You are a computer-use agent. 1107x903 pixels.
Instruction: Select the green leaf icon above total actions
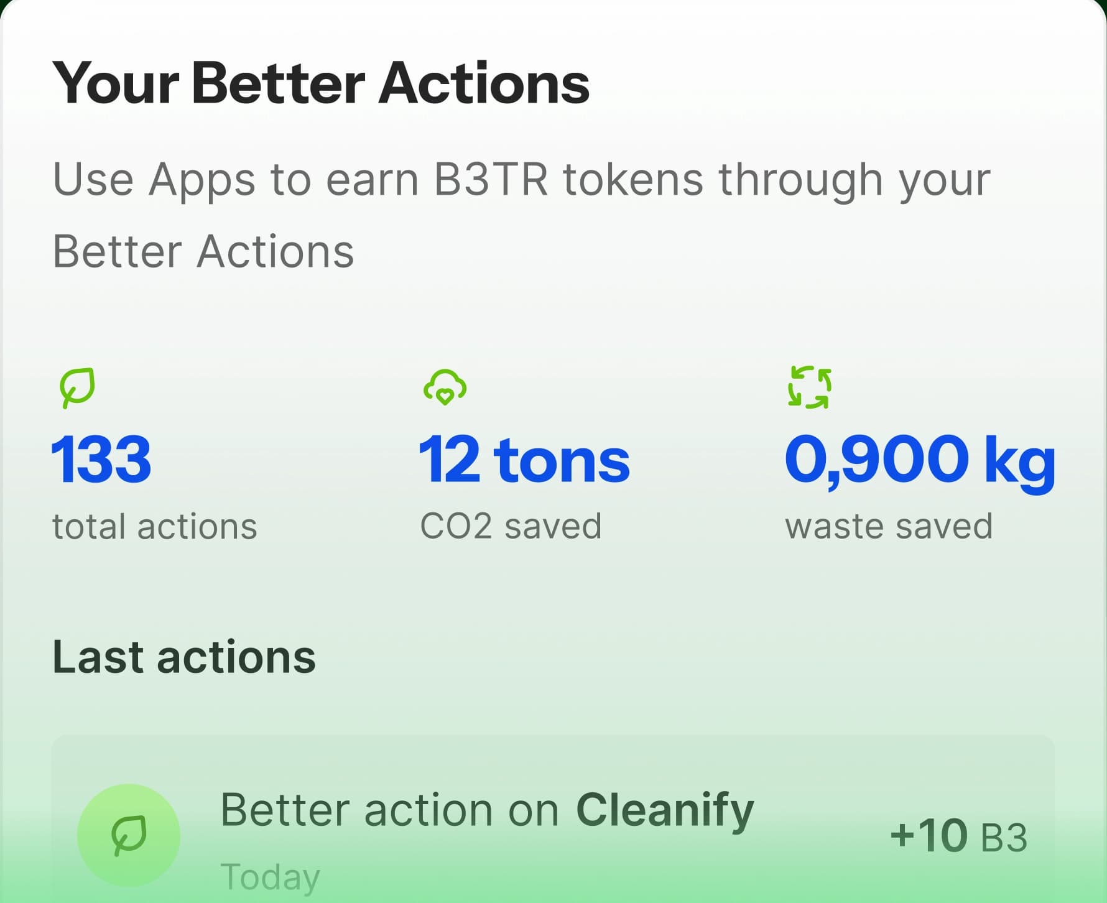coord(76,388)
